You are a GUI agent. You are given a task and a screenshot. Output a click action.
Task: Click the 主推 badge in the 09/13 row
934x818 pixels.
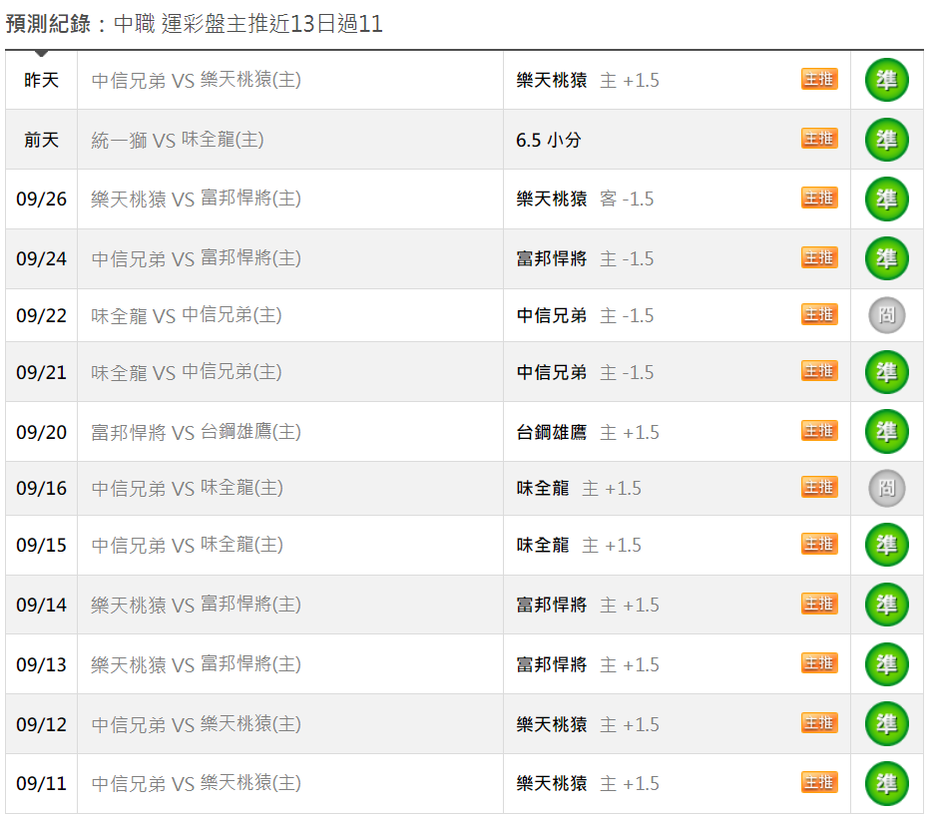coord(819,663)
